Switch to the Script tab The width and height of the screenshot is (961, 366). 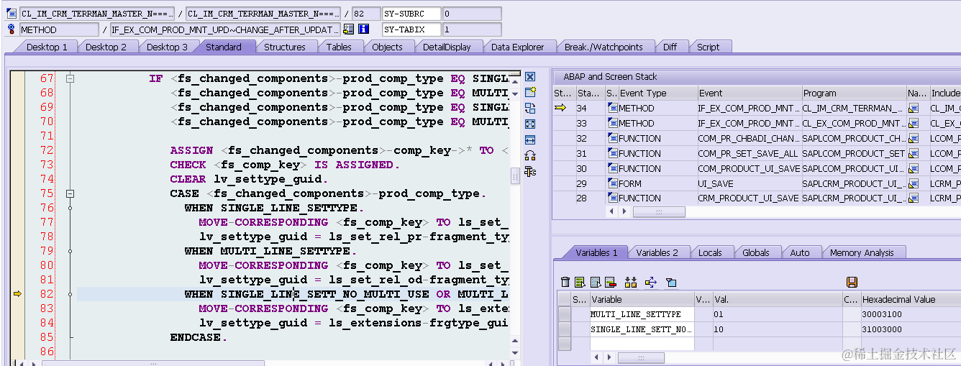pos(708,47)
